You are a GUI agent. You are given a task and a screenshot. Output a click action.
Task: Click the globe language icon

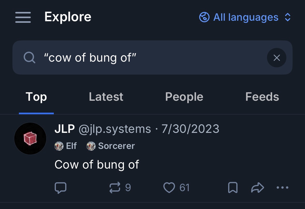[x=204, y=17]
